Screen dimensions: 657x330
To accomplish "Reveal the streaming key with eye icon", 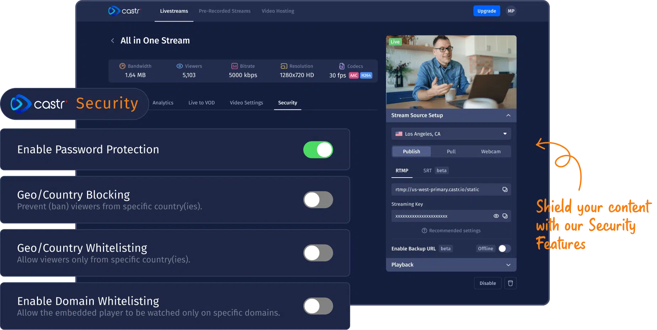I will coord(496,216).
